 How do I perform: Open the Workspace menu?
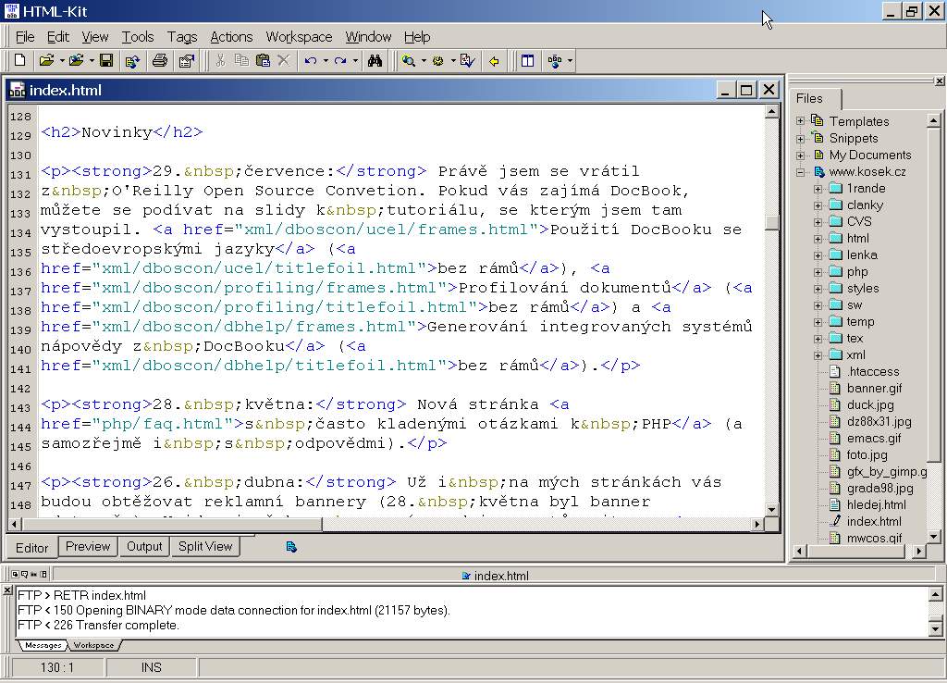299,37
